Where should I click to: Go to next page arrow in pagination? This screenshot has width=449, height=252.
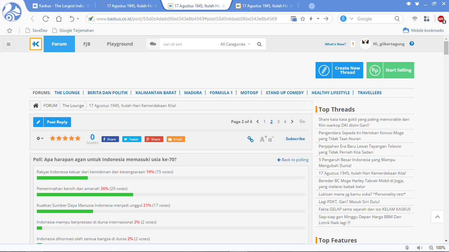pos(292,121)
